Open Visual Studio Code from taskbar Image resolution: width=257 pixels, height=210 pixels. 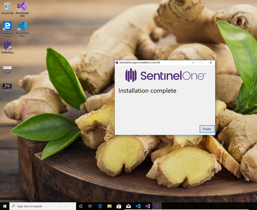(x=138, y=206)
